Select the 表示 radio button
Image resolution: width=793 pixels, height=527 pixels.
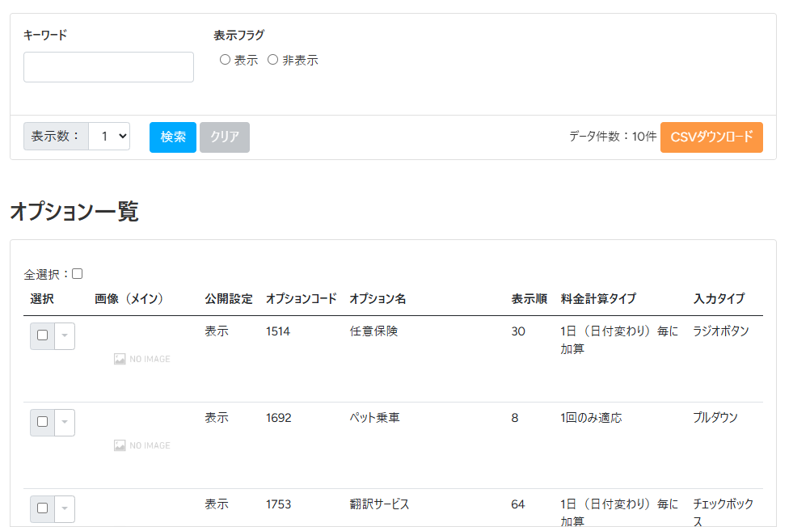coord(225,60)
